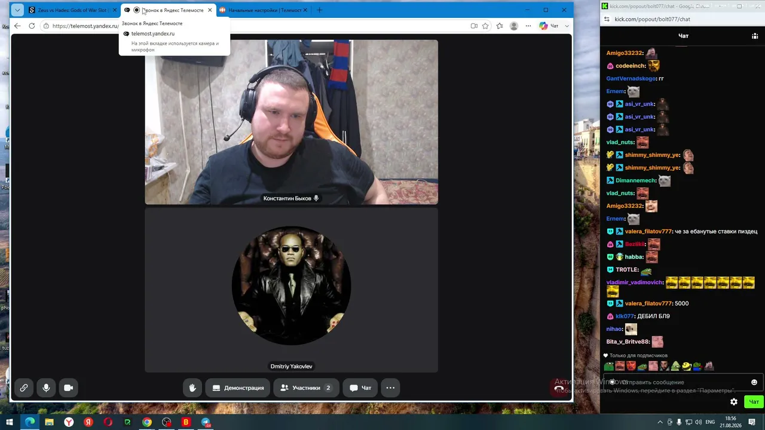The width and height of the screenshot is (765, 430).
Task: Open a new browser tab
Action: click(320, 10)
